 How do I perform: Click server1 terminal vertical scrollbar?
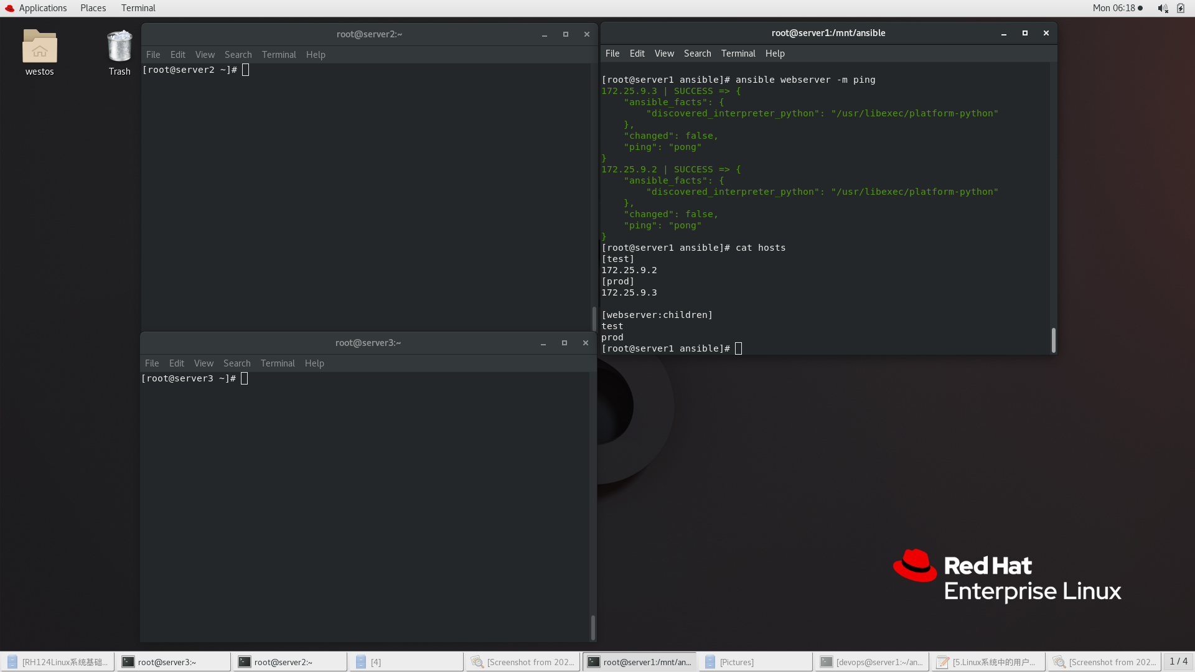(x=1053, y=340)
